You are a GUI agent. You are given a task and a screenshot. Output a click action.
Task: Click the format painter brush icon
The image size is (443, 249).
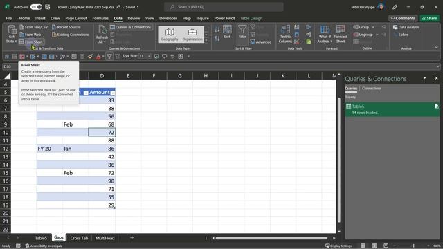(90, 57)
